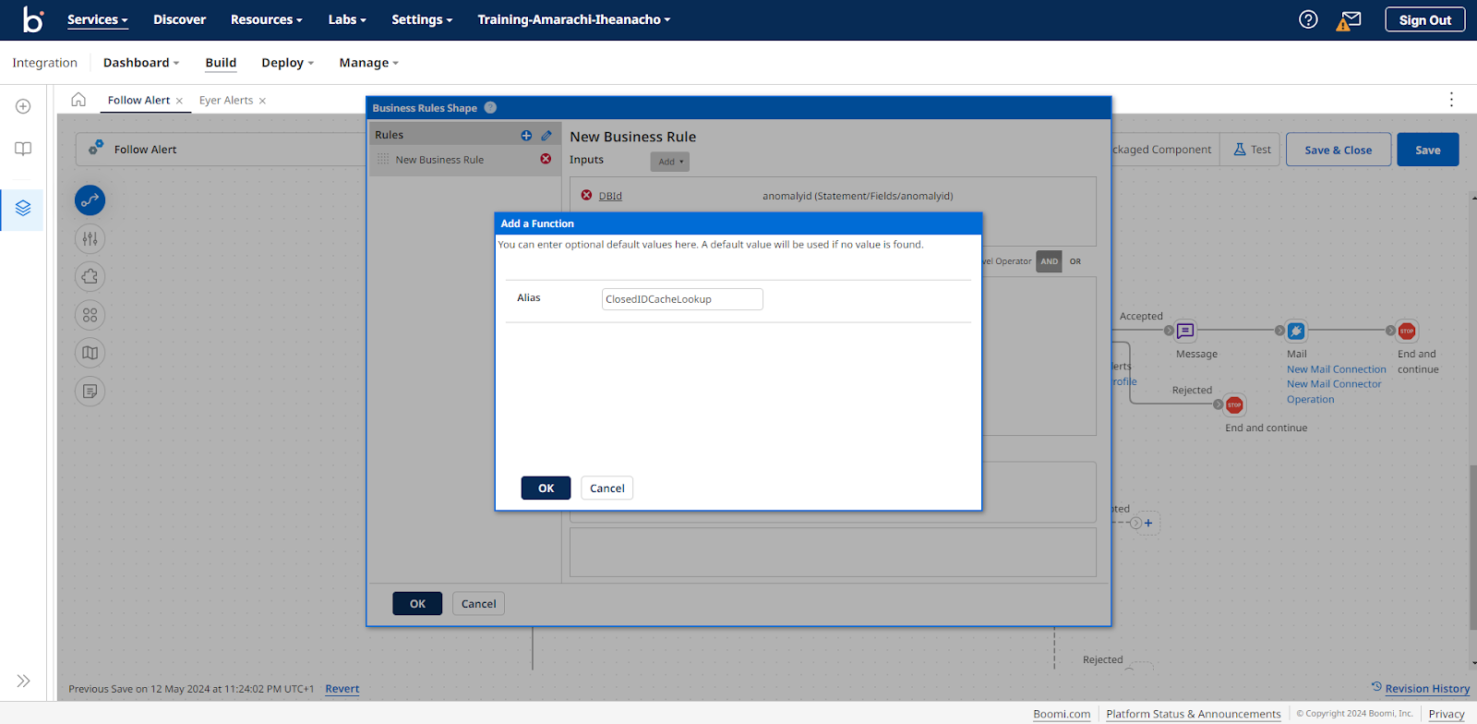The width and height of the screenshot is (1477, 724).
Task: Click the Revision History icon
Action: [1376, 687]
